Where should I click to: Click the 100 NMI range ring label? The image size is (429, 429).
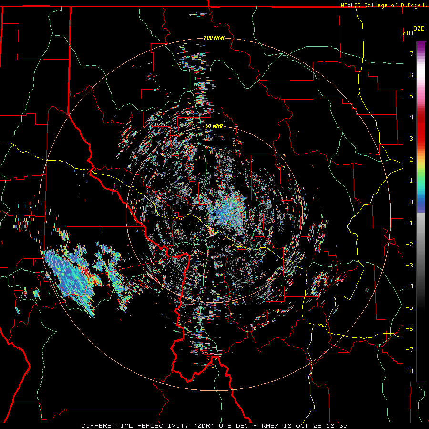(x=214, y=38)
